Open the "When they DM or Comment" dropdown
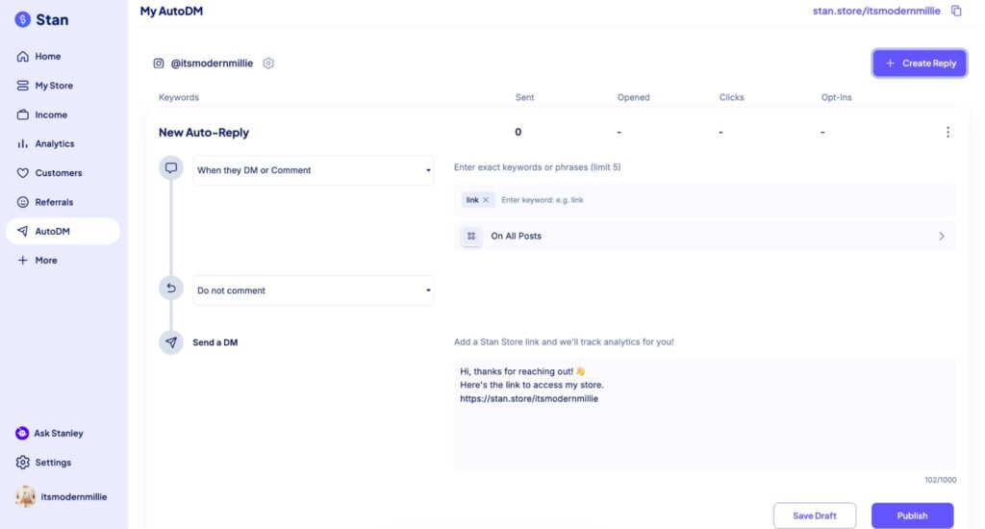985x529 pixels. pyautogui.click(x=313, y=170)
